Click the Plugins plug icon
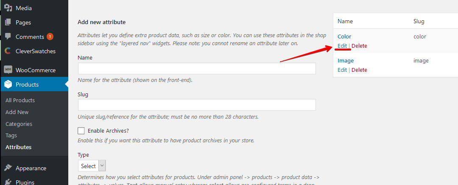The width and height of the screenshot is (458, 185). (x=8, y=182)
